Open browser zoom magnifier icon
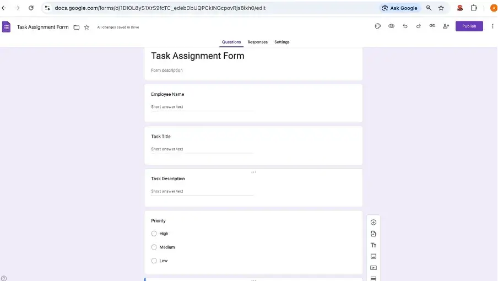This screenshot has width=498, height=281. point(429,8)
